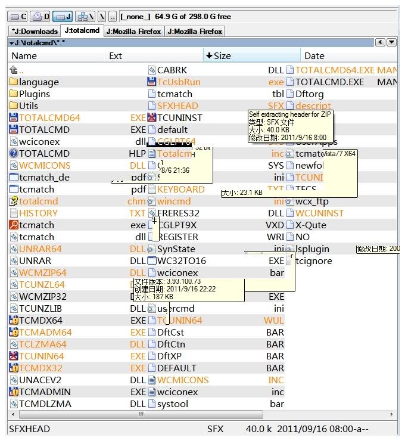The width and height of the screenshot is (405, 447).
Task: Click TOTALCMD HLP help icon
Action: coord(13,153)
